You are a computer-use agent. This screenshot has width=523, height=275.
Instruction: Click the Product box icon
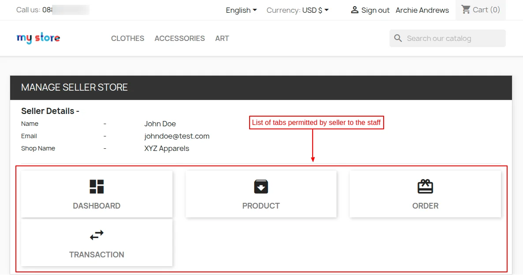261,187
